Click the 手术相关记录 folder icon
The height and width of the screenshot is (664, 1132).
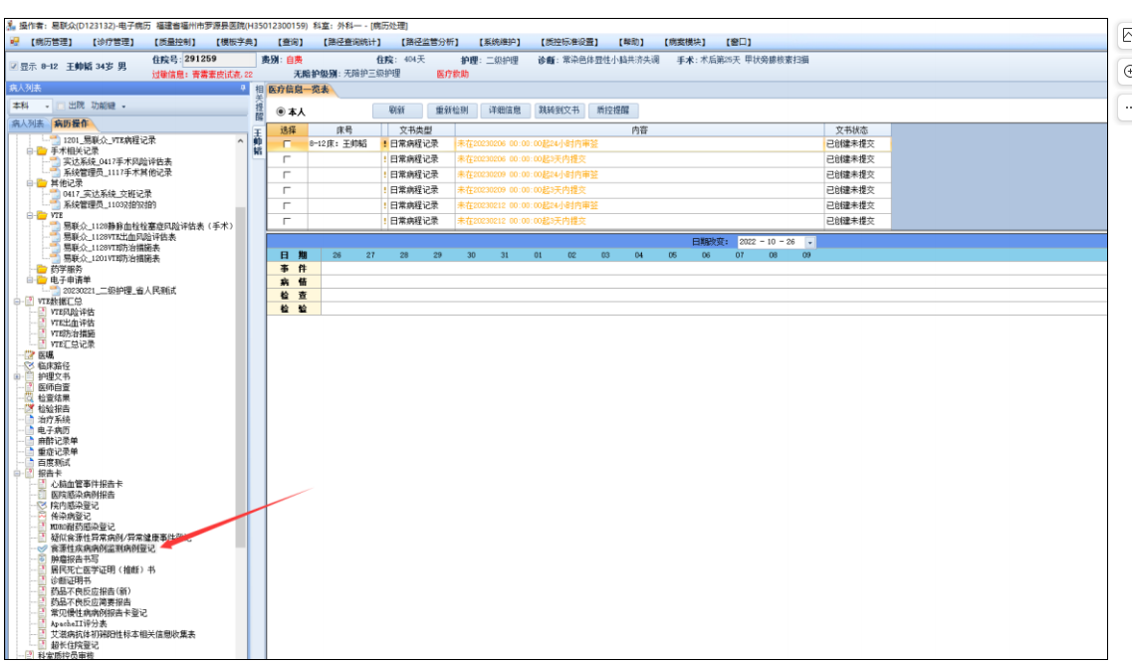point(42,151)
